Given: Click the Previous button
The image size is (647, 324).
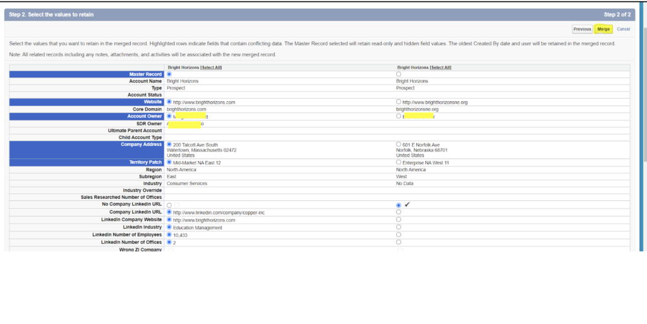Looking at the screenshot, I should click(x=582, y=29).
